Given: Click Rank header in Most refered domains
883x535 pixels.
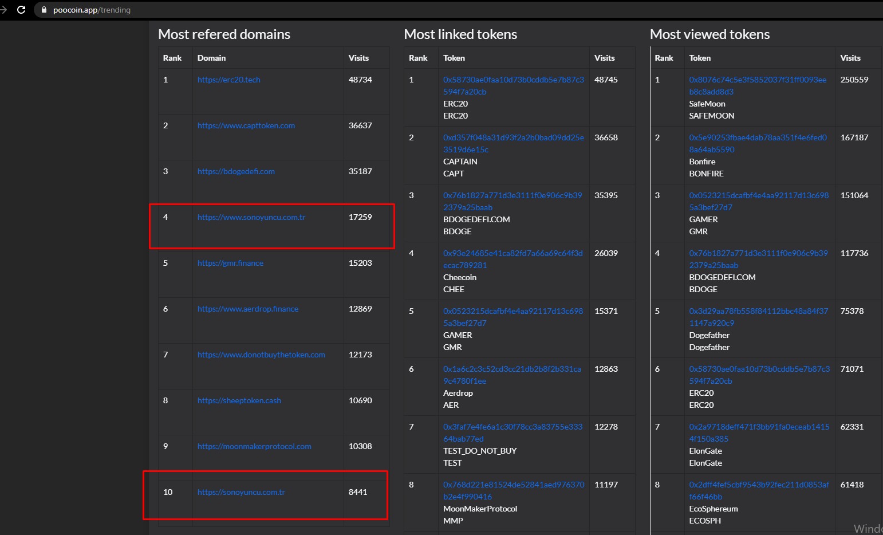Looking at the screenshot, I should click(172, 58).
